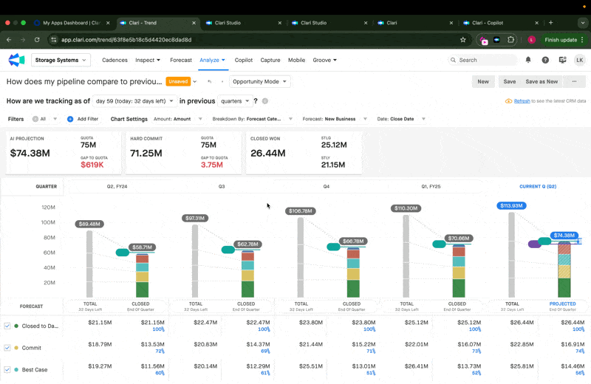Screen dimensions: 591x384
Task: Uncheck the Closed to Date checkbox
Action: [7, 326]
